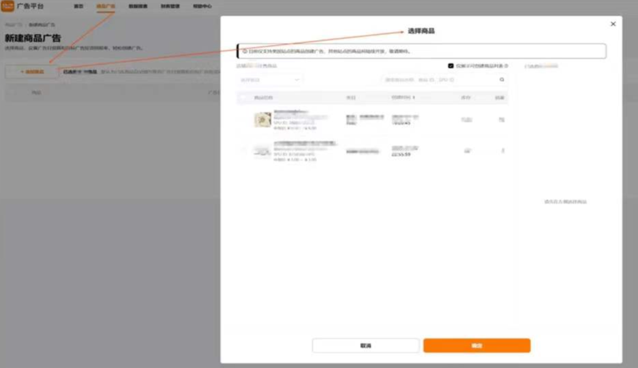
Task: Click the first product's thumbnail image
Action: 262,119
